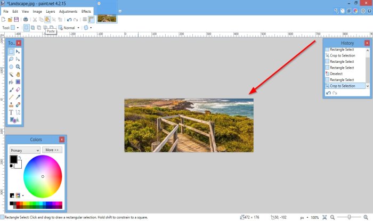Redo action in top toolbar
The image size is (373, 221).
tap(76, 20)
